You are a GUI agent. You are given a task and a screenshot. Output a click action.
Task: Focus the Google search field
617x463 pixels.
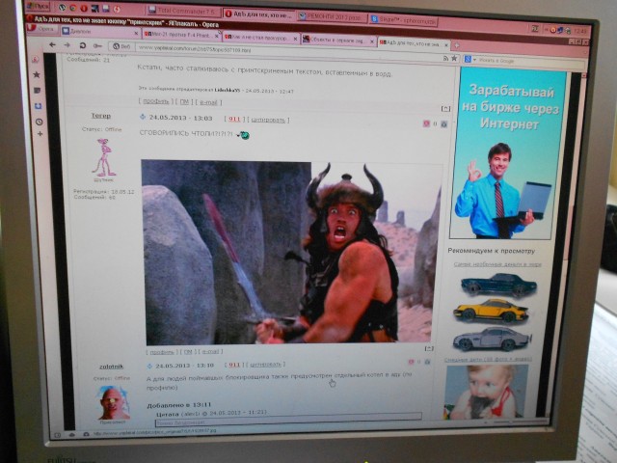527,61
